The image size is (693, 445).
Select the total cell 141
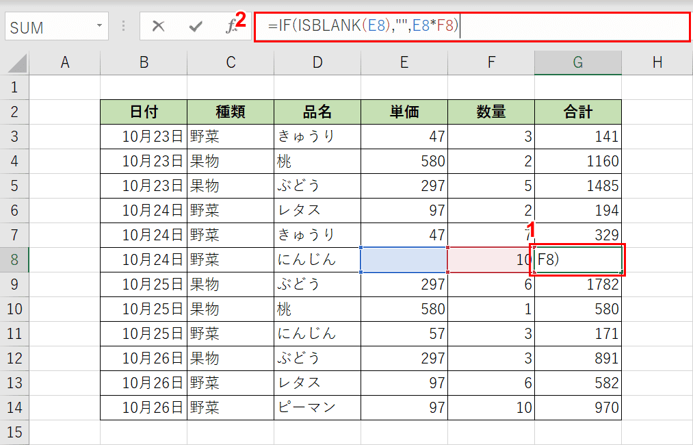pyautogui.click(x=578, y=137)
